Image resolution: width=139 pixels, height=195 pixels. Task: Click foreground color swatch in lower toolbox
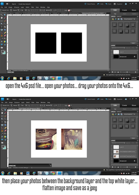tap(3, 147)
